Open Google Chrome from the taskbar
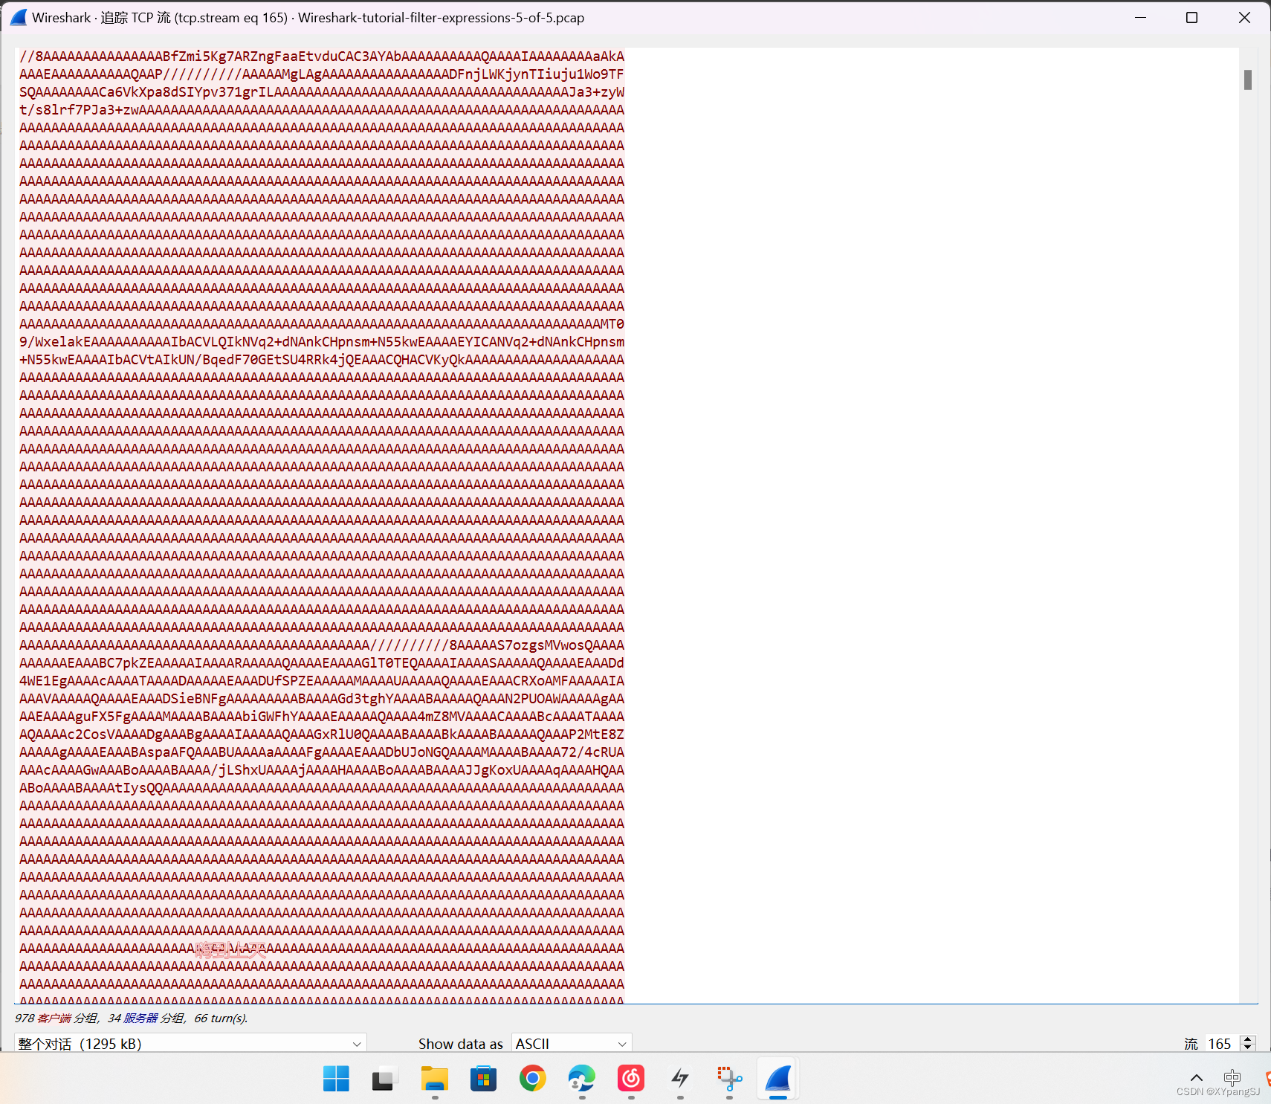This screenshot has height=1104, width=1271. click(533, 1078)
